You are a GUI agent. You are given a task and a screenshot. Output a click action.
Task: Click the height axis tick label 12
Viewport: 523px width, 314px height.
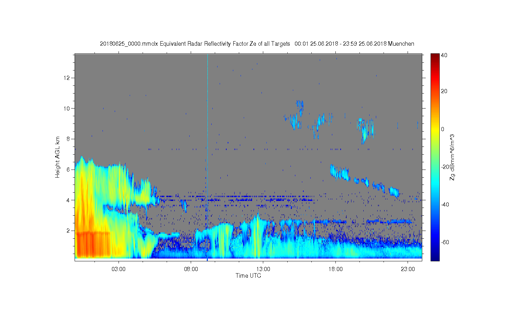click(67, 77)
